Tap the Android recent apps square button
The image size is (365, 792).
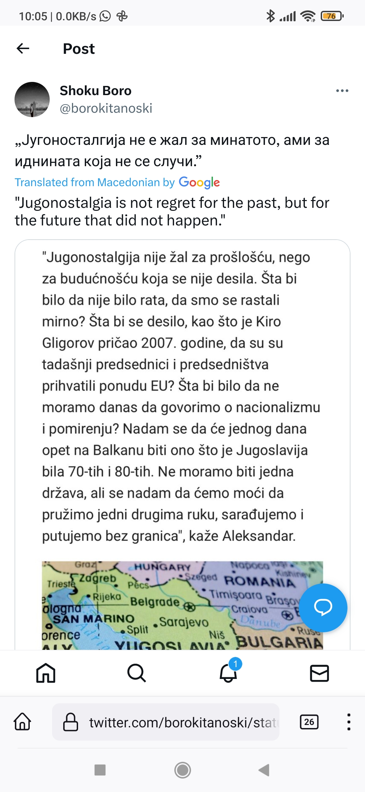[x=100, y=770]
